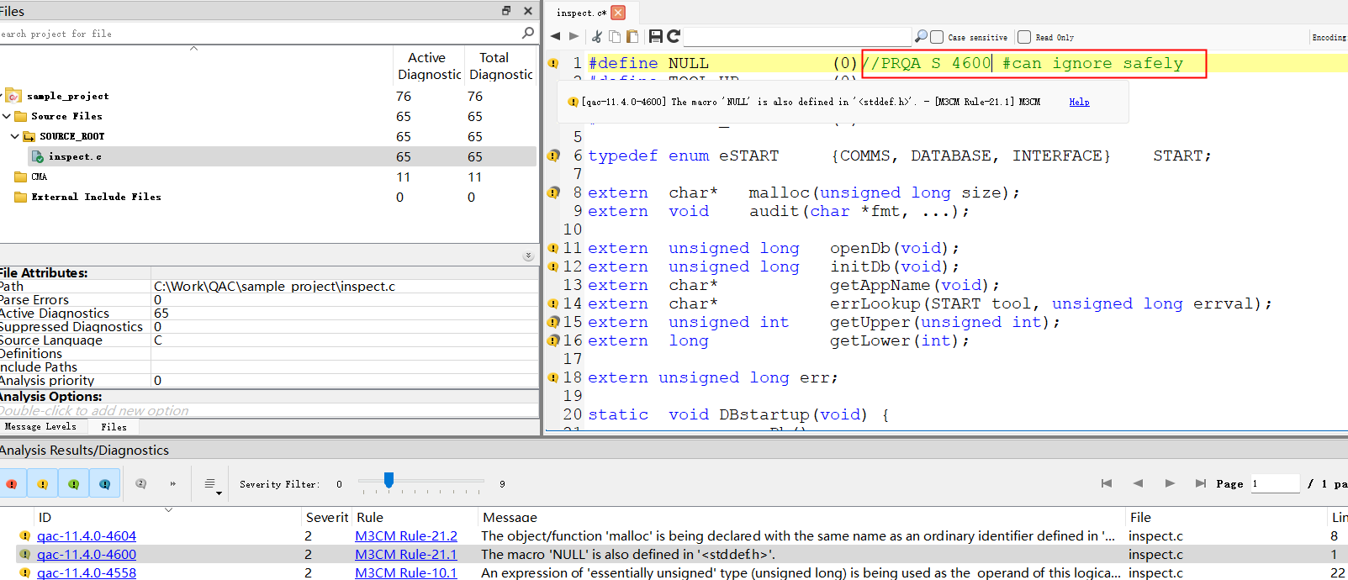Collapse the Source Files folder
Screen dimensions: 1348x580
[x=7, y=116]
